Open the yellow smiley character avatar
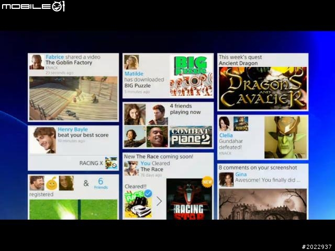335x251 pixels. (51, 183)
